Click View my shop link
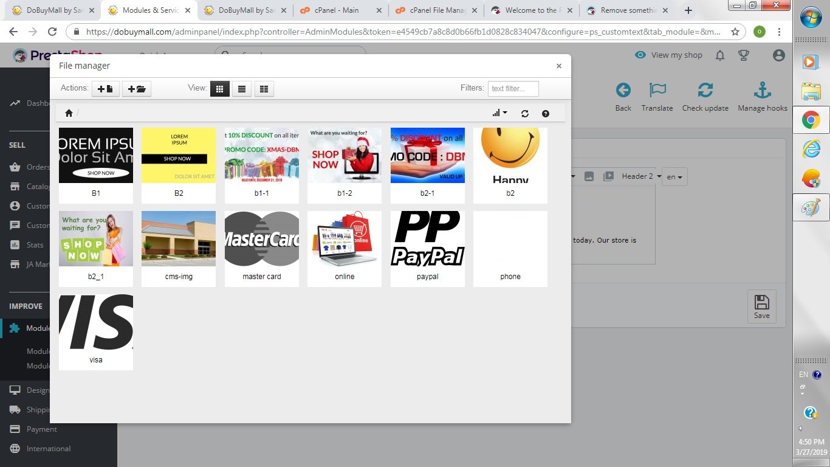Screen dimensions: 830x467 [x=668, y=55]
